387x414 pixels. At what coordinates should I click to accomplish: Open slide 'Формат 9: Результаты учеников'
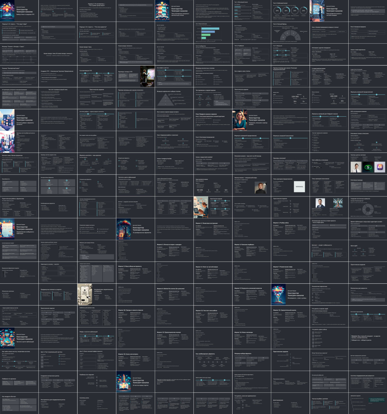click(252, 294)
